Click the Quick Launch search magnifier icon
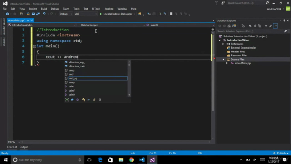Screen dimensions: 291x164 [x=267, y=3]
